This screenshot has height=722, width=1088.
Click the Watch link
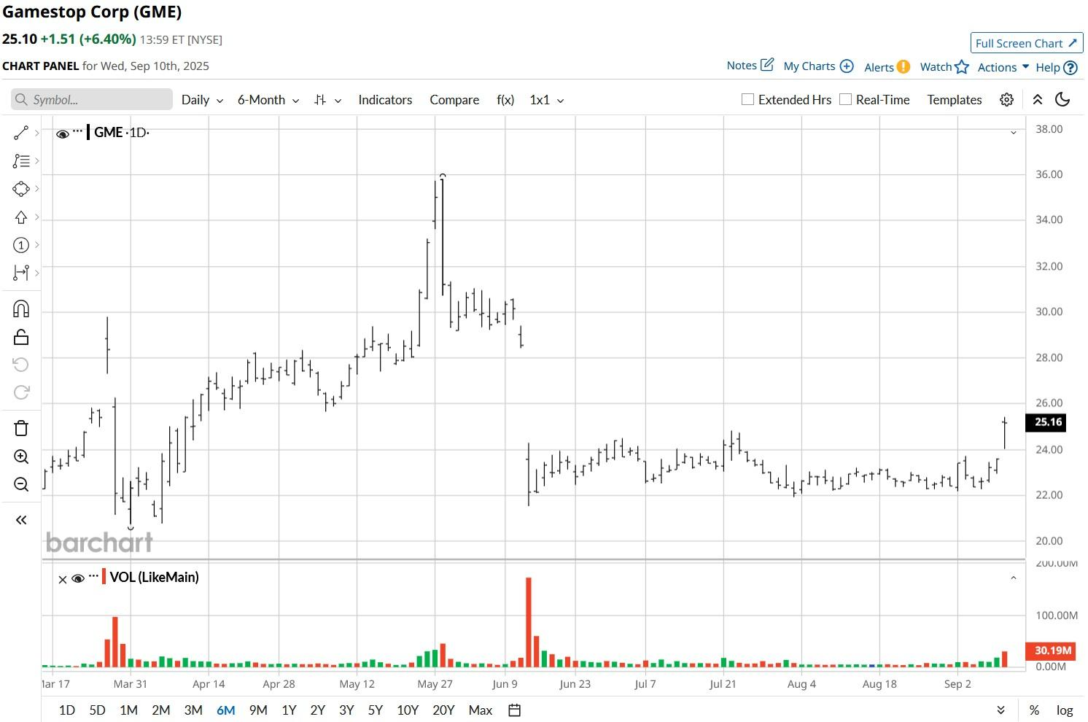pos(936,67)
